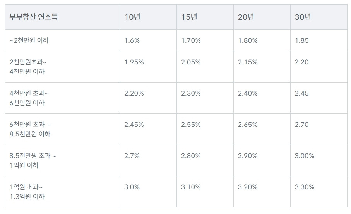Screen dimensions: 351x214
Task: Select the 2천만원초과~4천만원 이하 row label
Action: coord(28,67)
